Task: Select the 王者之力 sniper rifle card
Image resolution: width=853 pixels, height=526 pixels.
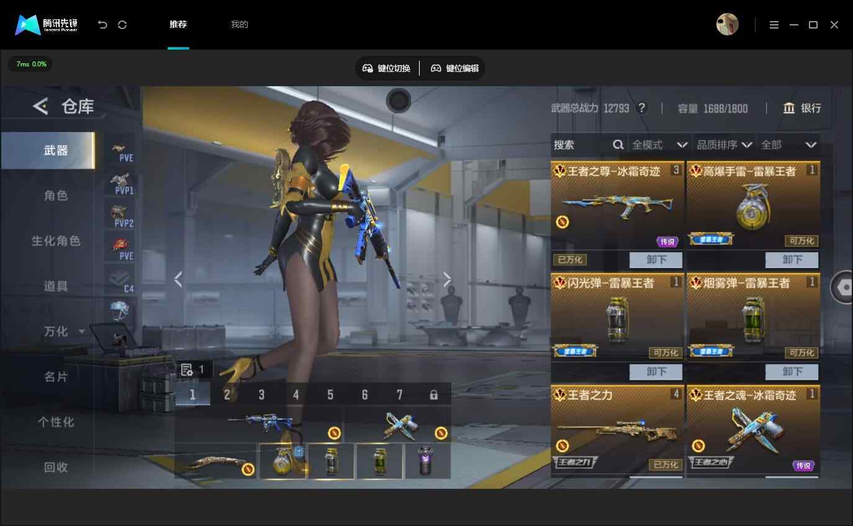Action: point(618,428)
